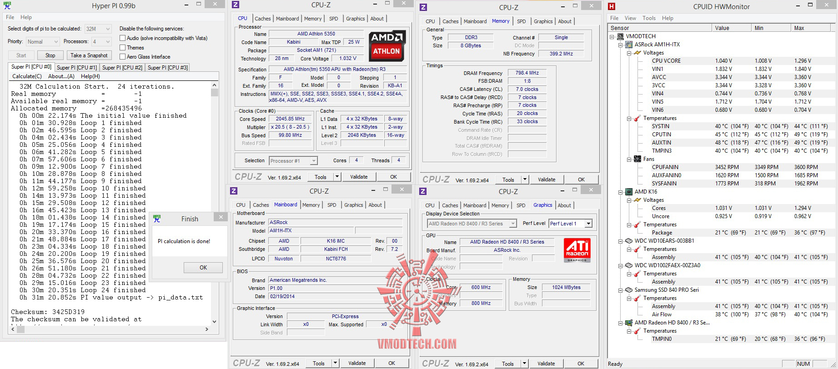Viewport: 838px width, 369px height.
Task: Click the CPU-Z icon in Graphics window
Action: (423, 192)
